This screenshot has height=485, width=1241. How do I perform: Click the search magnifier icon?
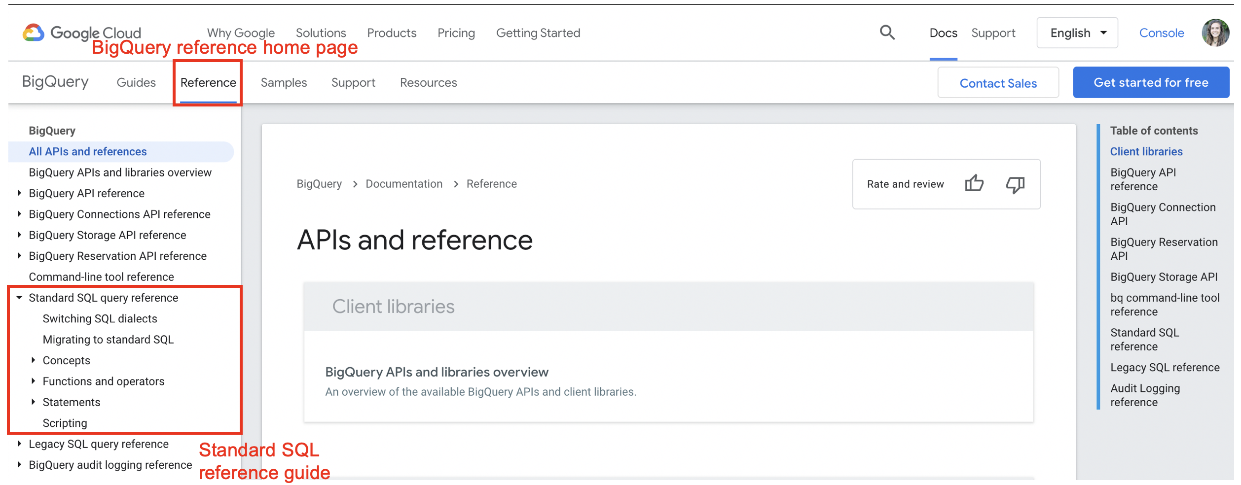click(x=887, y=33)
